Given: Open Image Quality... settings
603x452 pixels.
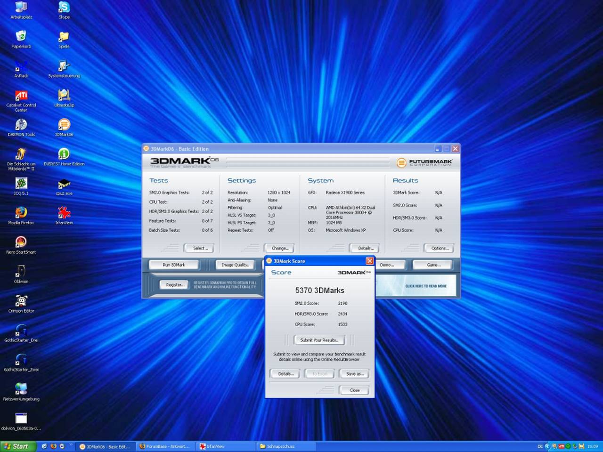Looking at the screenshot, I should pos(236,265).
